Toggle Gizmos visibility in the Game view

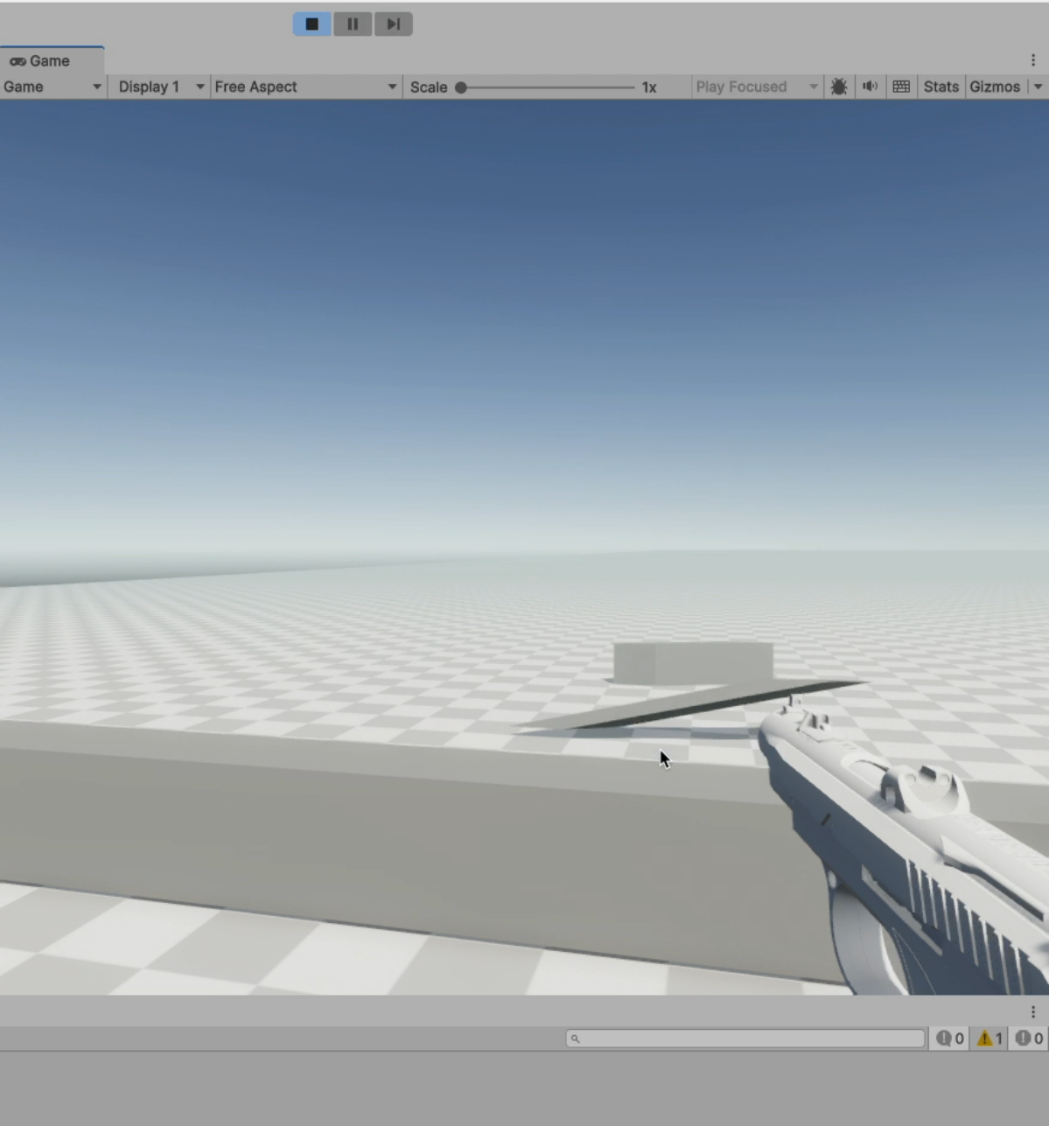pos(995,87)
